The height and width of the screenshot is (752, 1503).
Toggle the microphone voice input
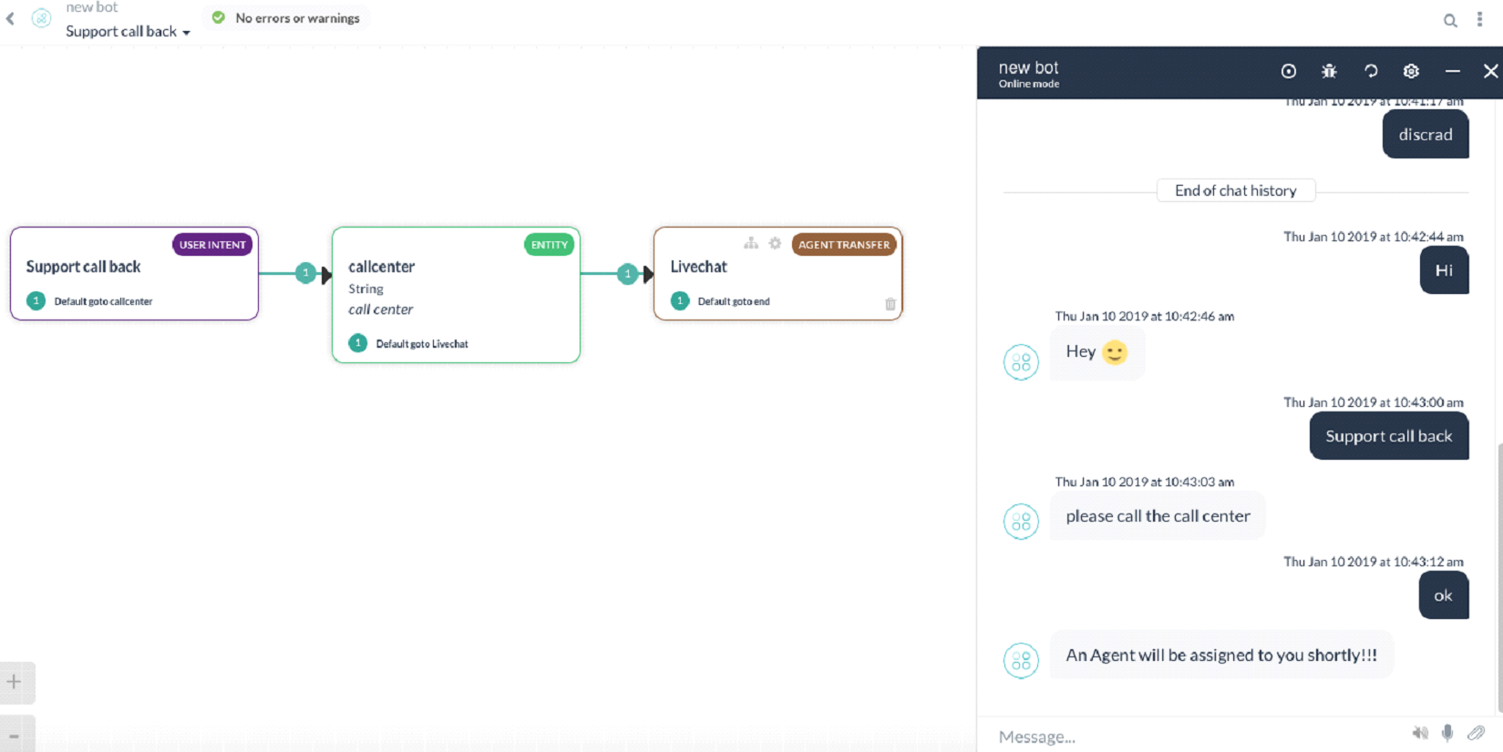(x=1447, y=733)
